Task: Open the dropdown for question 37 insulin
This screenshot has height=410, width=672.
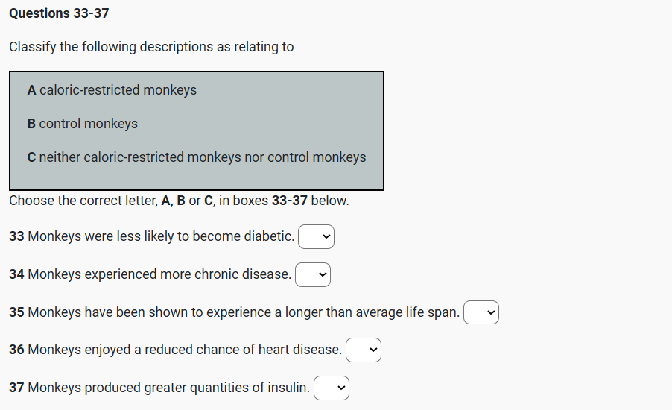Action: [332, 388]
